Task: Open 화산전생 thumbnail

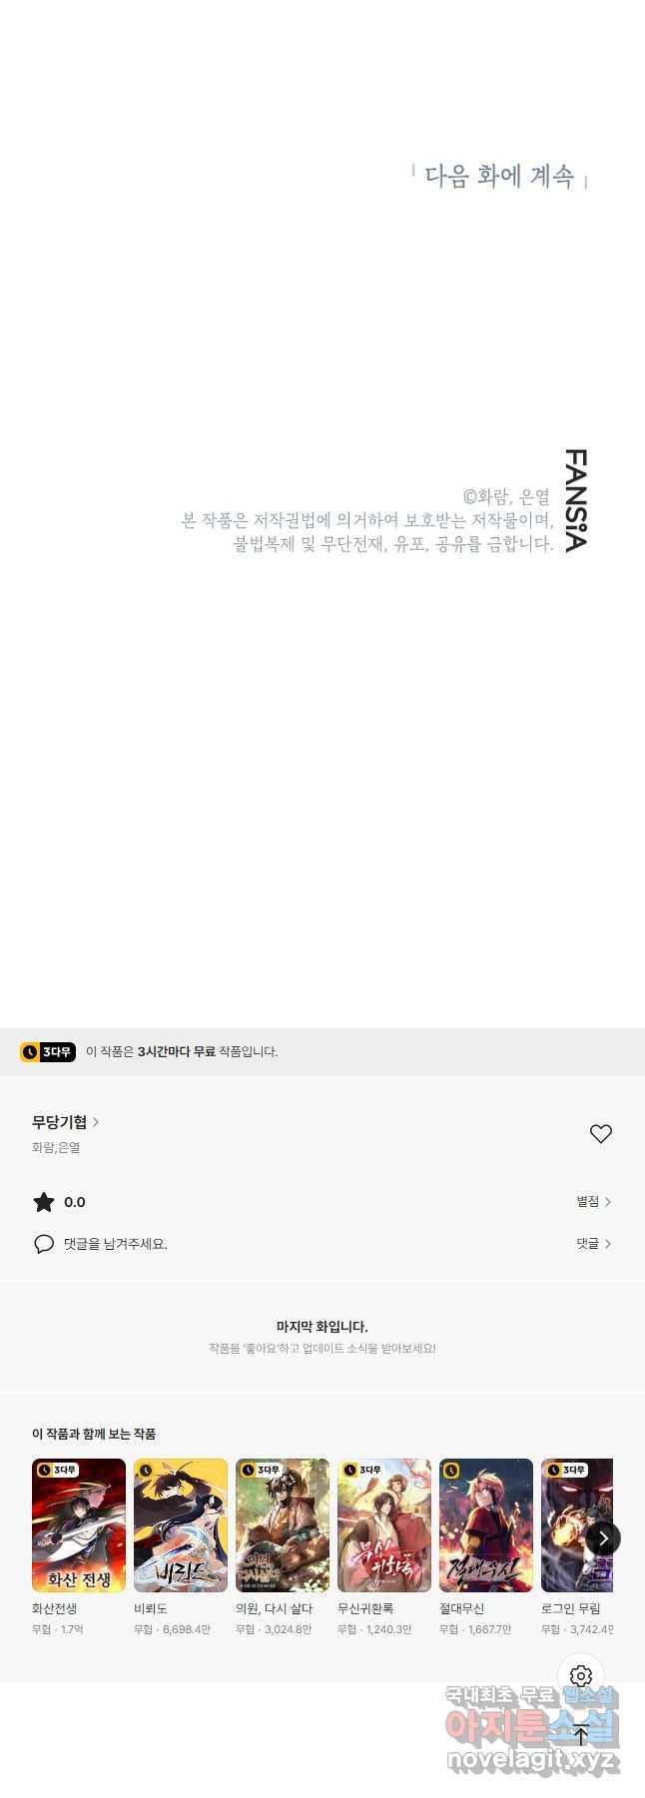Action: coord(79,1525)
